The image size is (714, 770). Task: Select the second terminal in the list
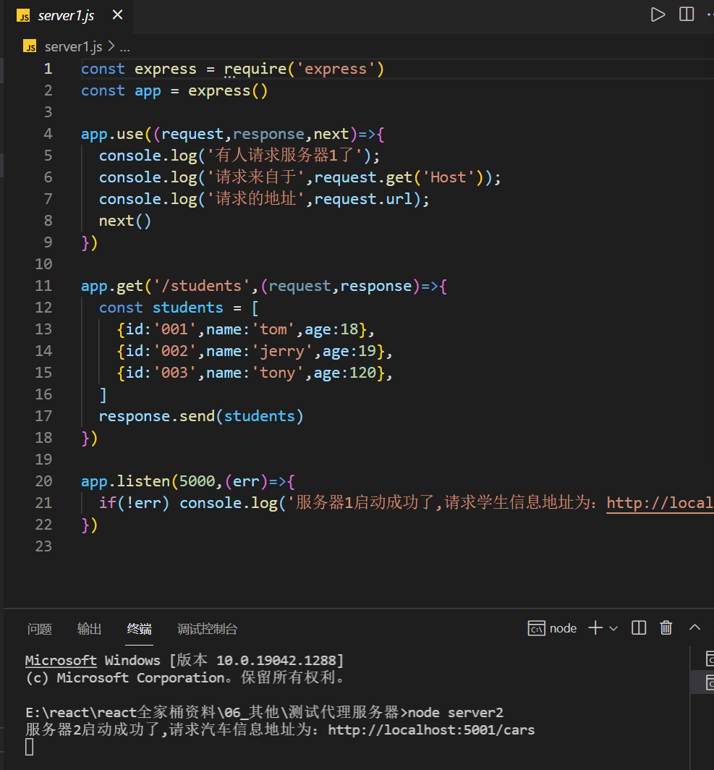click(709, 682)
